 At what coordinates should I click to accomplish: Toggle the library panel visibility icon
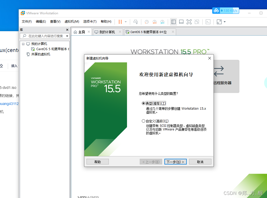coord(173,22)
